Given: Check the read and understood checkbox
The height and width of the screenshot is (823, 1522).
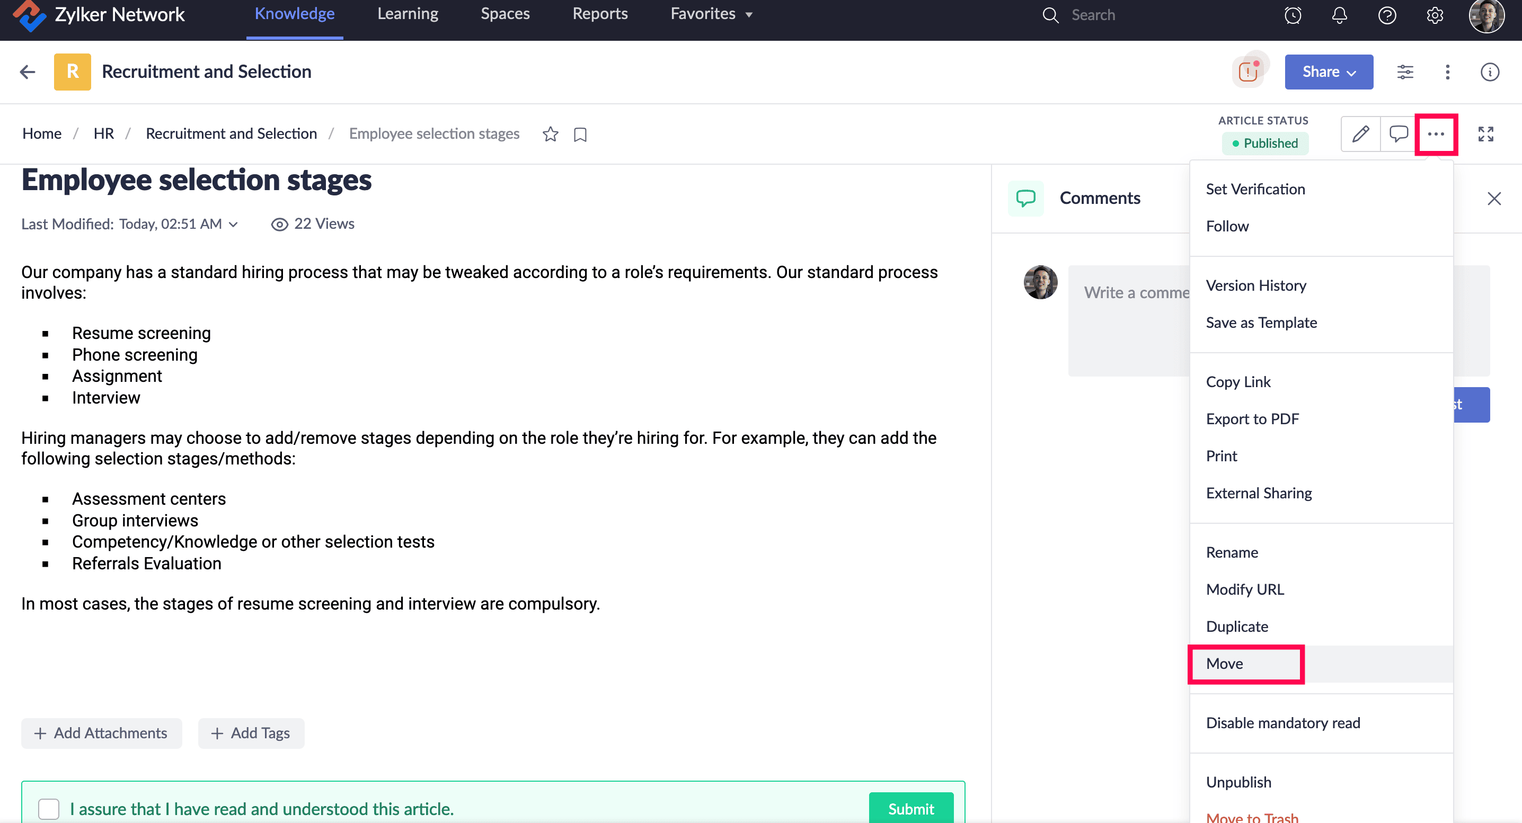Looking at the screenshot, I should (x=48, y=808).
